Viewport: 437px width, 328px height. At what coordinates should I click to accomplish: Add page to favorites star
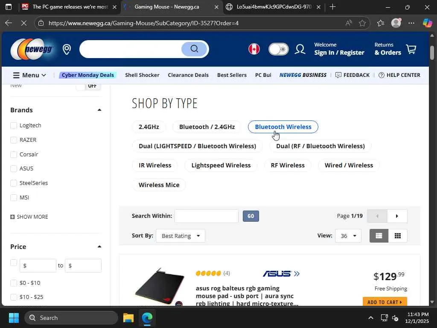pyautogui.click(x=362, y=23)
